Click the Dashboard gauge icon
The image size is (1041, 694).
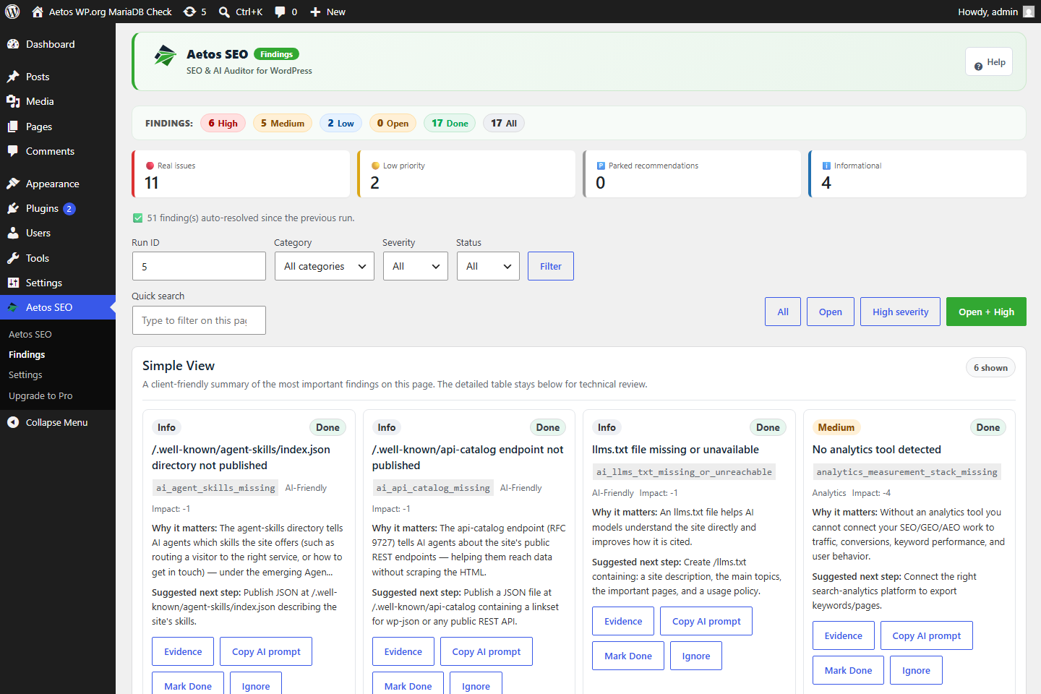click(x=13, y=44)
